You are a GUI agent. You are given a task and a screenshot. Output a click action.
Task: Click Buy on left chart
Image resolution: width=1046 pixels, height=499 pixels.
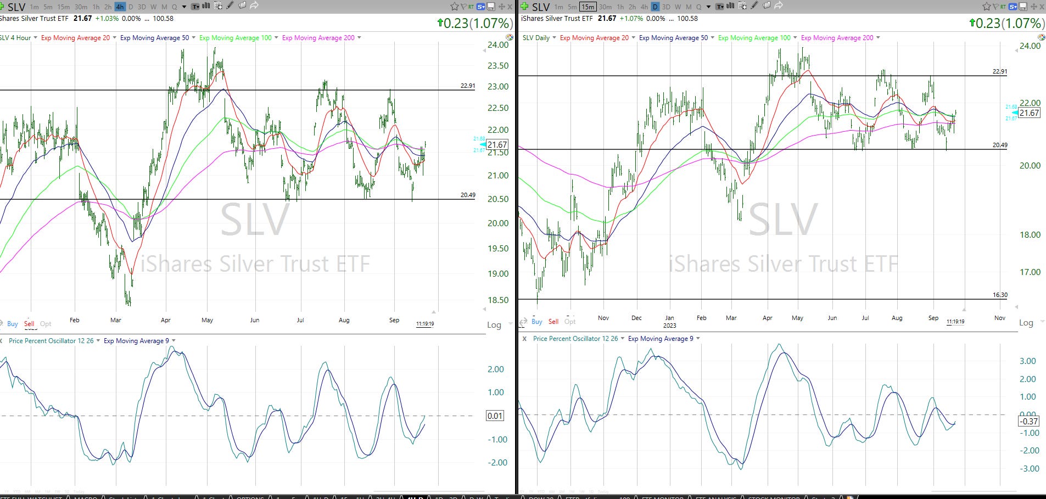13,324
